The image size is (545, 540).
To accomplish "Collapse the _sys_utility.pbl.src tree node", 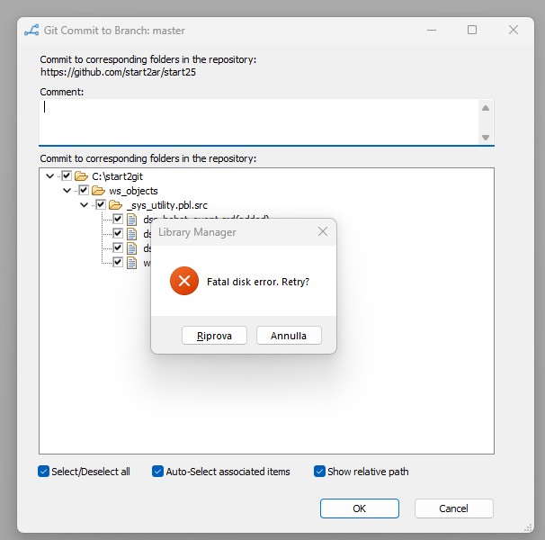I will click(x=85, y=205).
